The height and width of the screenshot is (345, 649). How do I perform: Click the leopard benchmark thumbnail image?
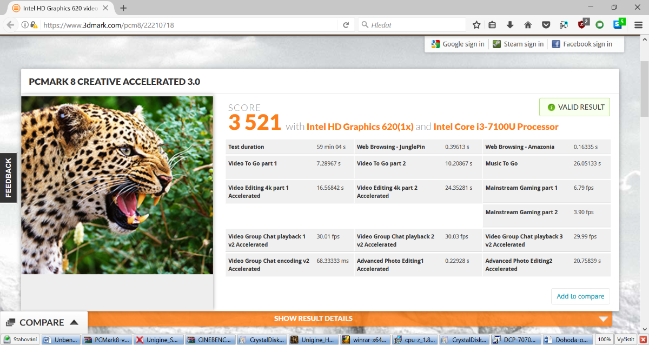pyautogui.click(x=117, y=185)
